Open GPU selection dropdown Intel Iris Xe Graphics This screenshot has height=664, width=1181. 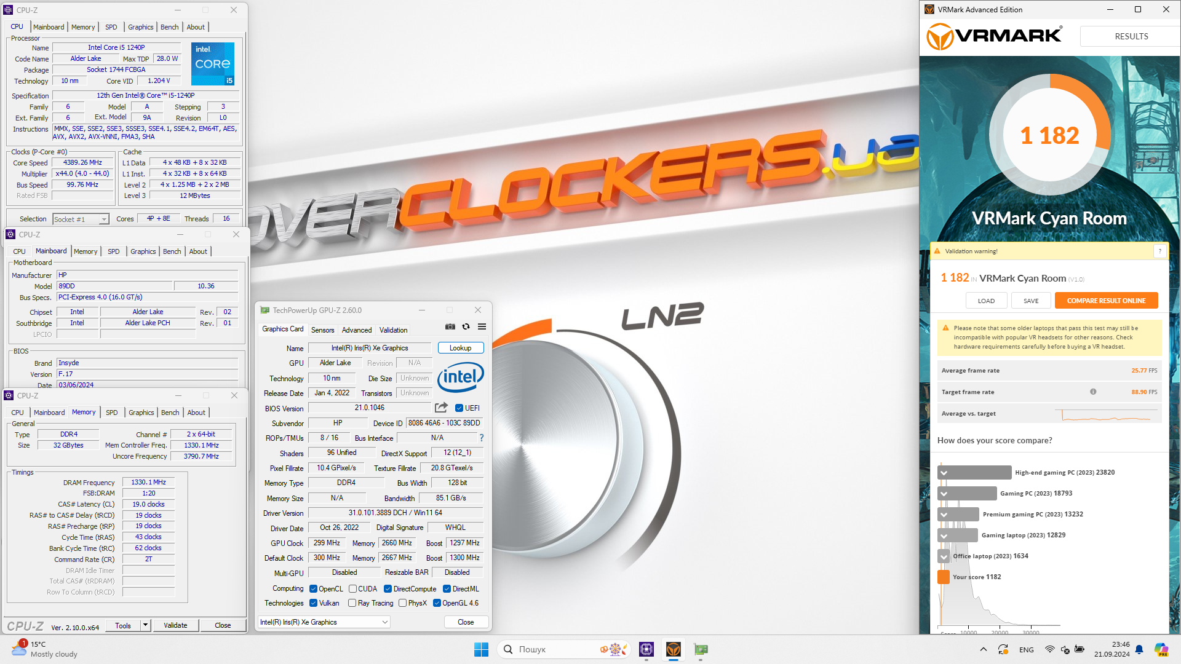(x=324, y=622)
